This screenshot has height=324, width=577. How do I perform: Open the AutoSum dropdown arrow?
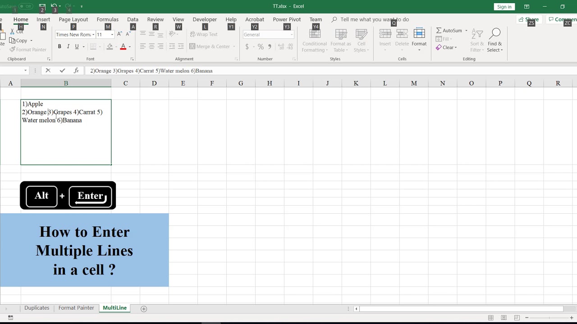[467, 31]
